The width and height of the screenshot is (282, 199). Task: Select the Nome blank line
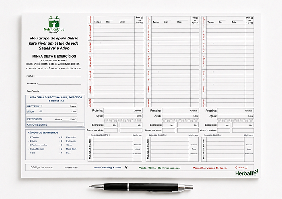[x=58, y=76]
